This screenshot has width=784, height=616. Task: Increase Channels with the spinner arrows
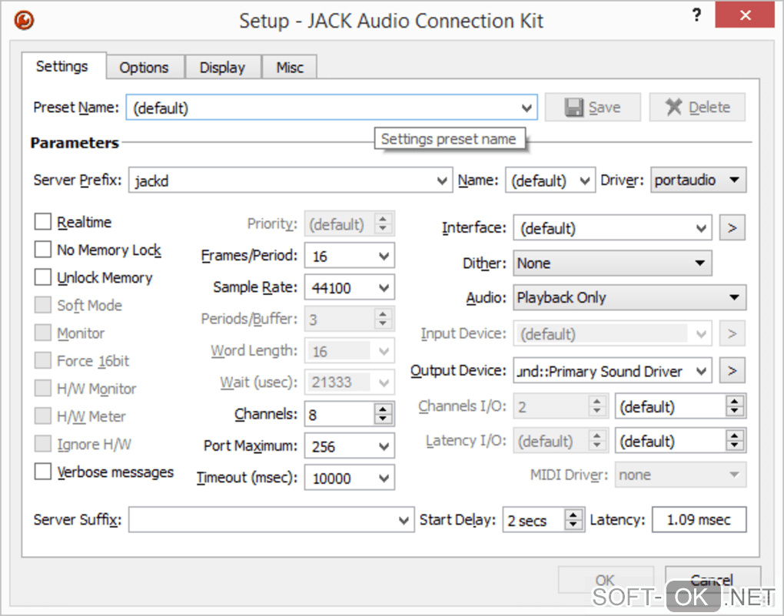pos(383,409)
